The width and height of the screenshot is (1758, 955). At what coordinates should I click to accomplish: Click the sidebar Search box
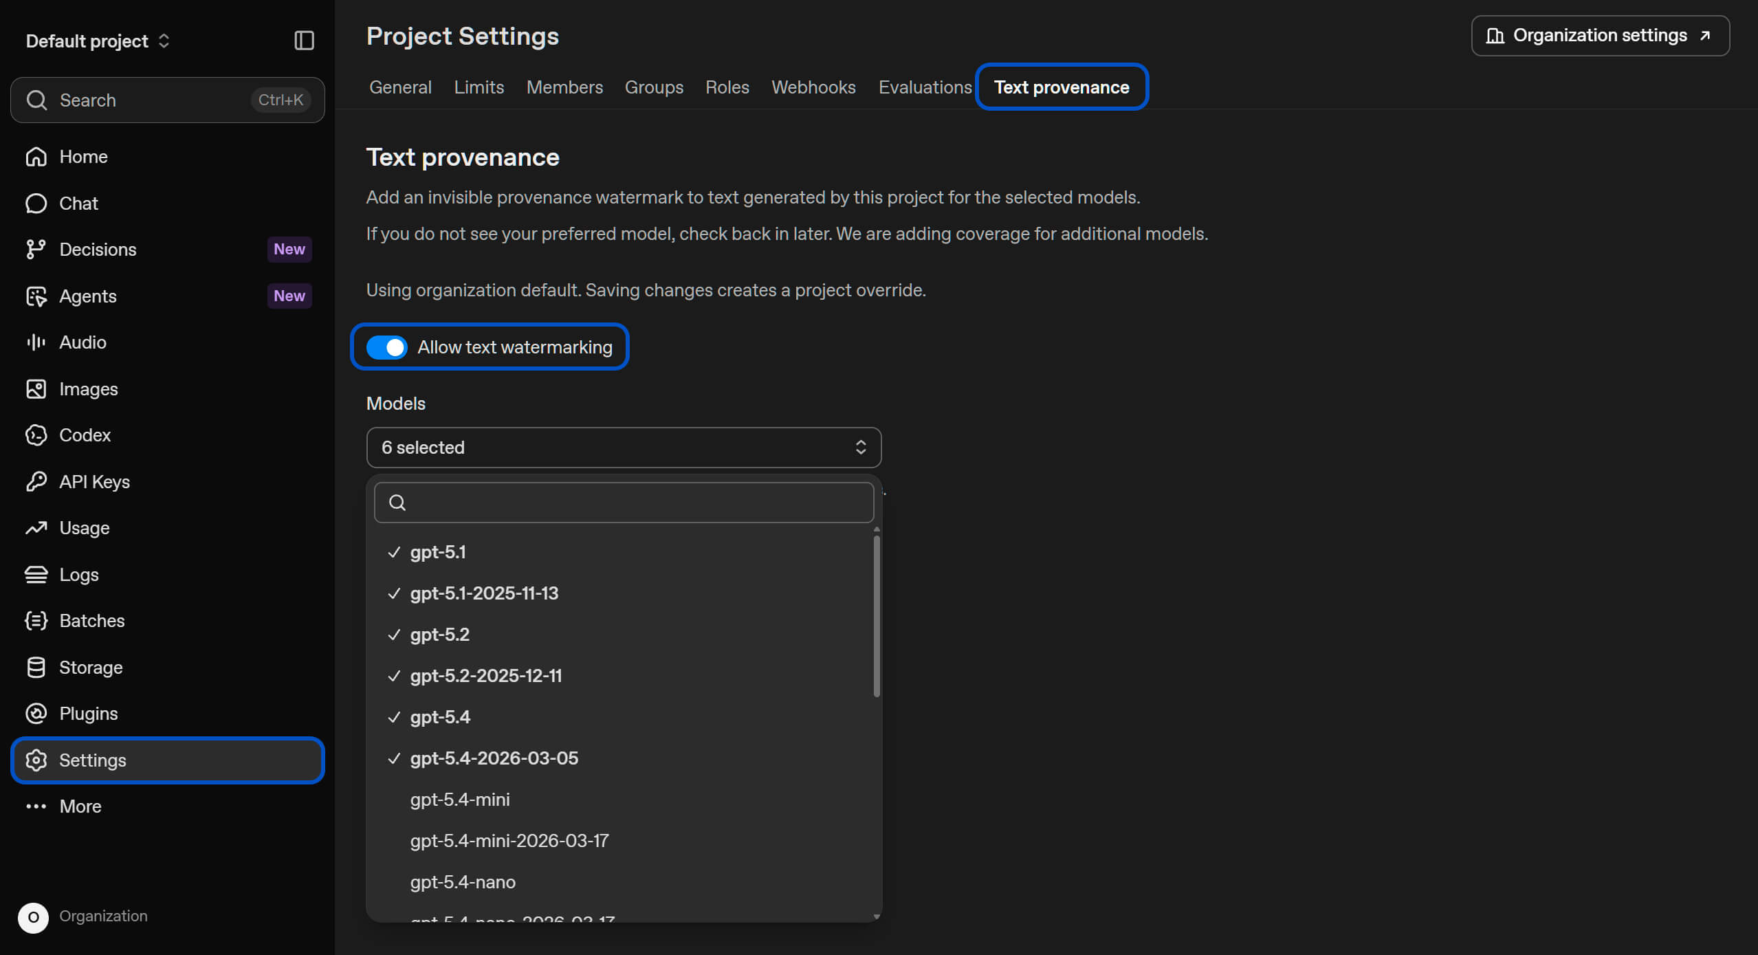coord(167,100)
